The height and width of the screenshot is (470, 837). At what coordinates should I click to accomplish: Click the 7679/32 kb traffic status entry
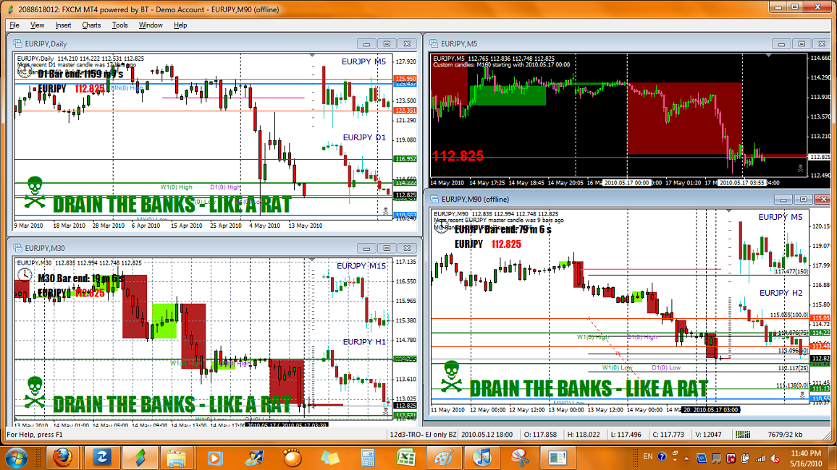click(x=784, y=435)
